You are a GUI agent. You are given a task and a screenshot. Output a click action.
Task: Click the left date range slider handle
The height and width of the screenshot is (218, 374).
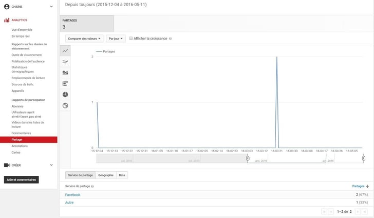click(248, 158)
